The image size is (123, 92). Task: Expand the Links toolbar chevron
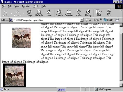(101, 19)
